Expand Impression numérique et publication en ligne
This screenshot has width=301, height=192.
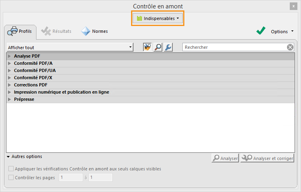pos(9,92)
